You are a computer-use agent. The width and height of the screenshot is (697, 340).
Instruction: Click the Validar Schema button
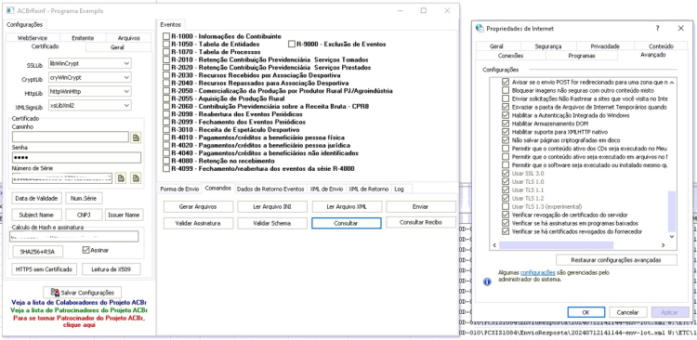click(x=272, y=223)
